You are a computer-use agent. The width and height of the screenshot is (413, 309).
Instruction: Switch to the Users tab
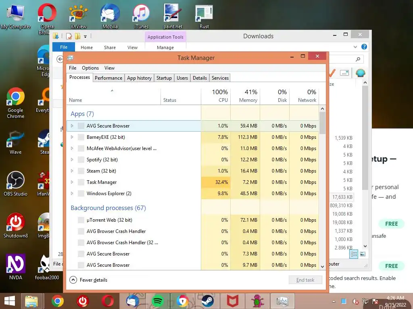coord(182,78)
